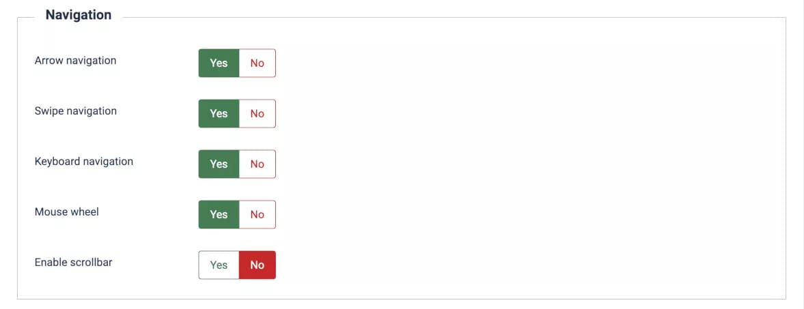Select Yes for Mouse wheel
The height and width of the screenshot is (309, 804).
pyautogui.click(x=219, y=214)
